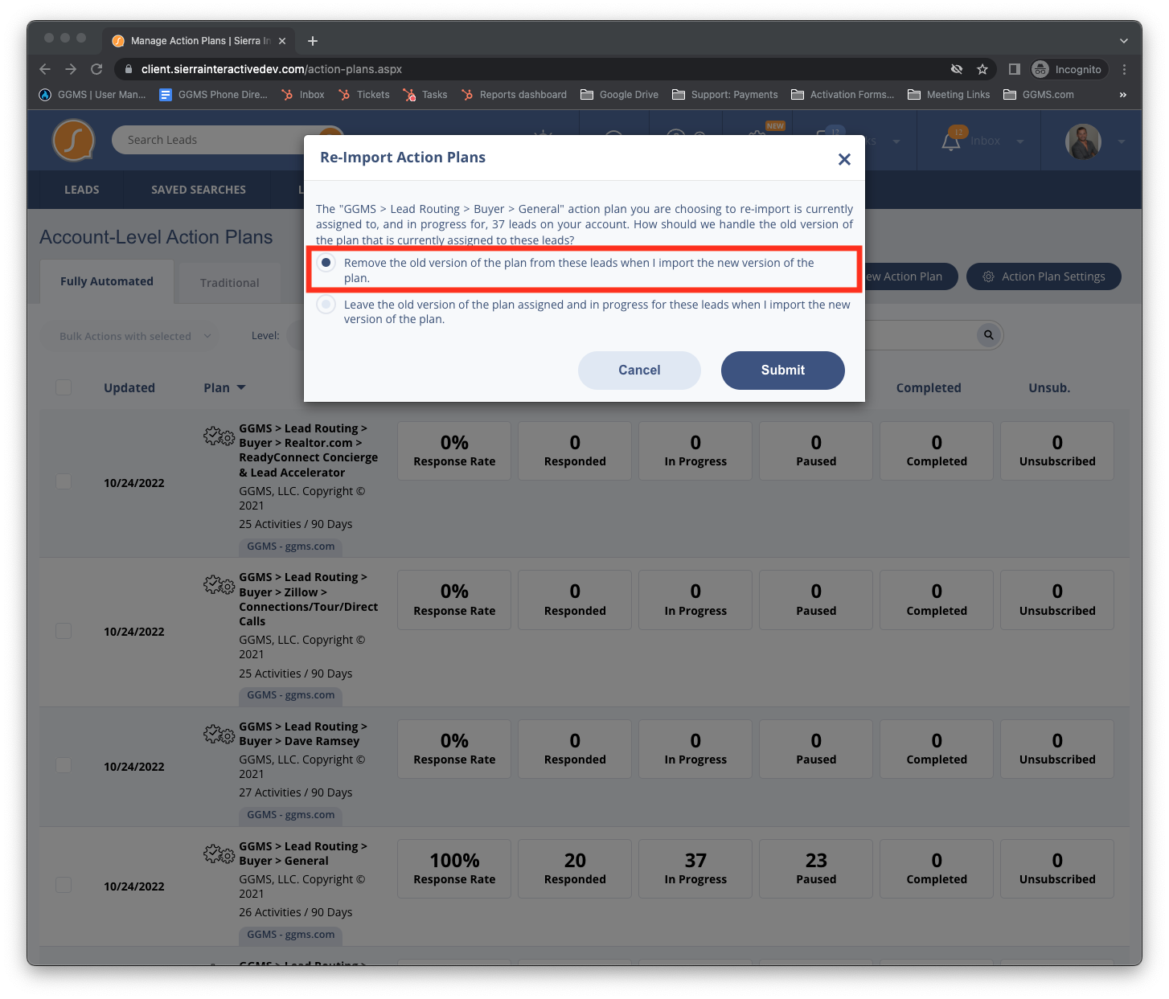The image size is (1169, 999).
Task: Open the Chrome three-dot menu
Action: click(x=1125, y=69)
